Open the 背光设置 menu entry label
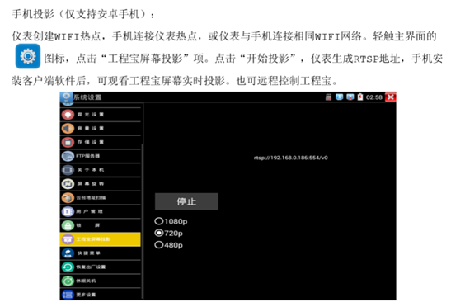The height and width of the screenshot is (307, 451). (91, 115)
